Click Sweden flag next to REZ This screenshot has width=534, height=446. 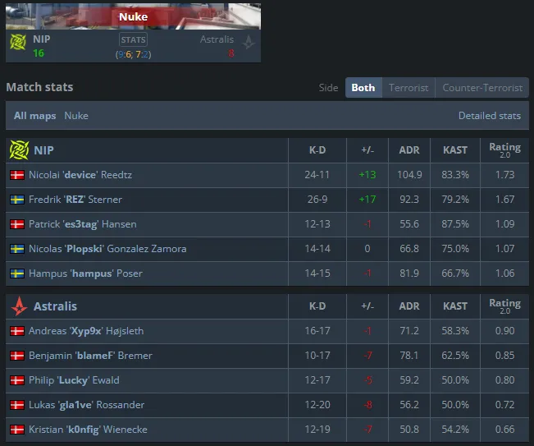(17, 200)
